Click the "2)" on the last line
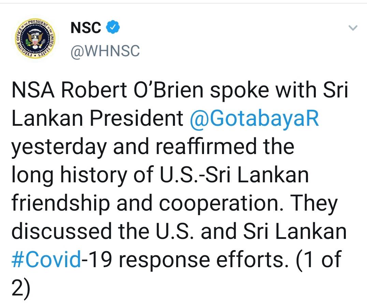Viewport: 367px width, 305px height. coord(21,289)
